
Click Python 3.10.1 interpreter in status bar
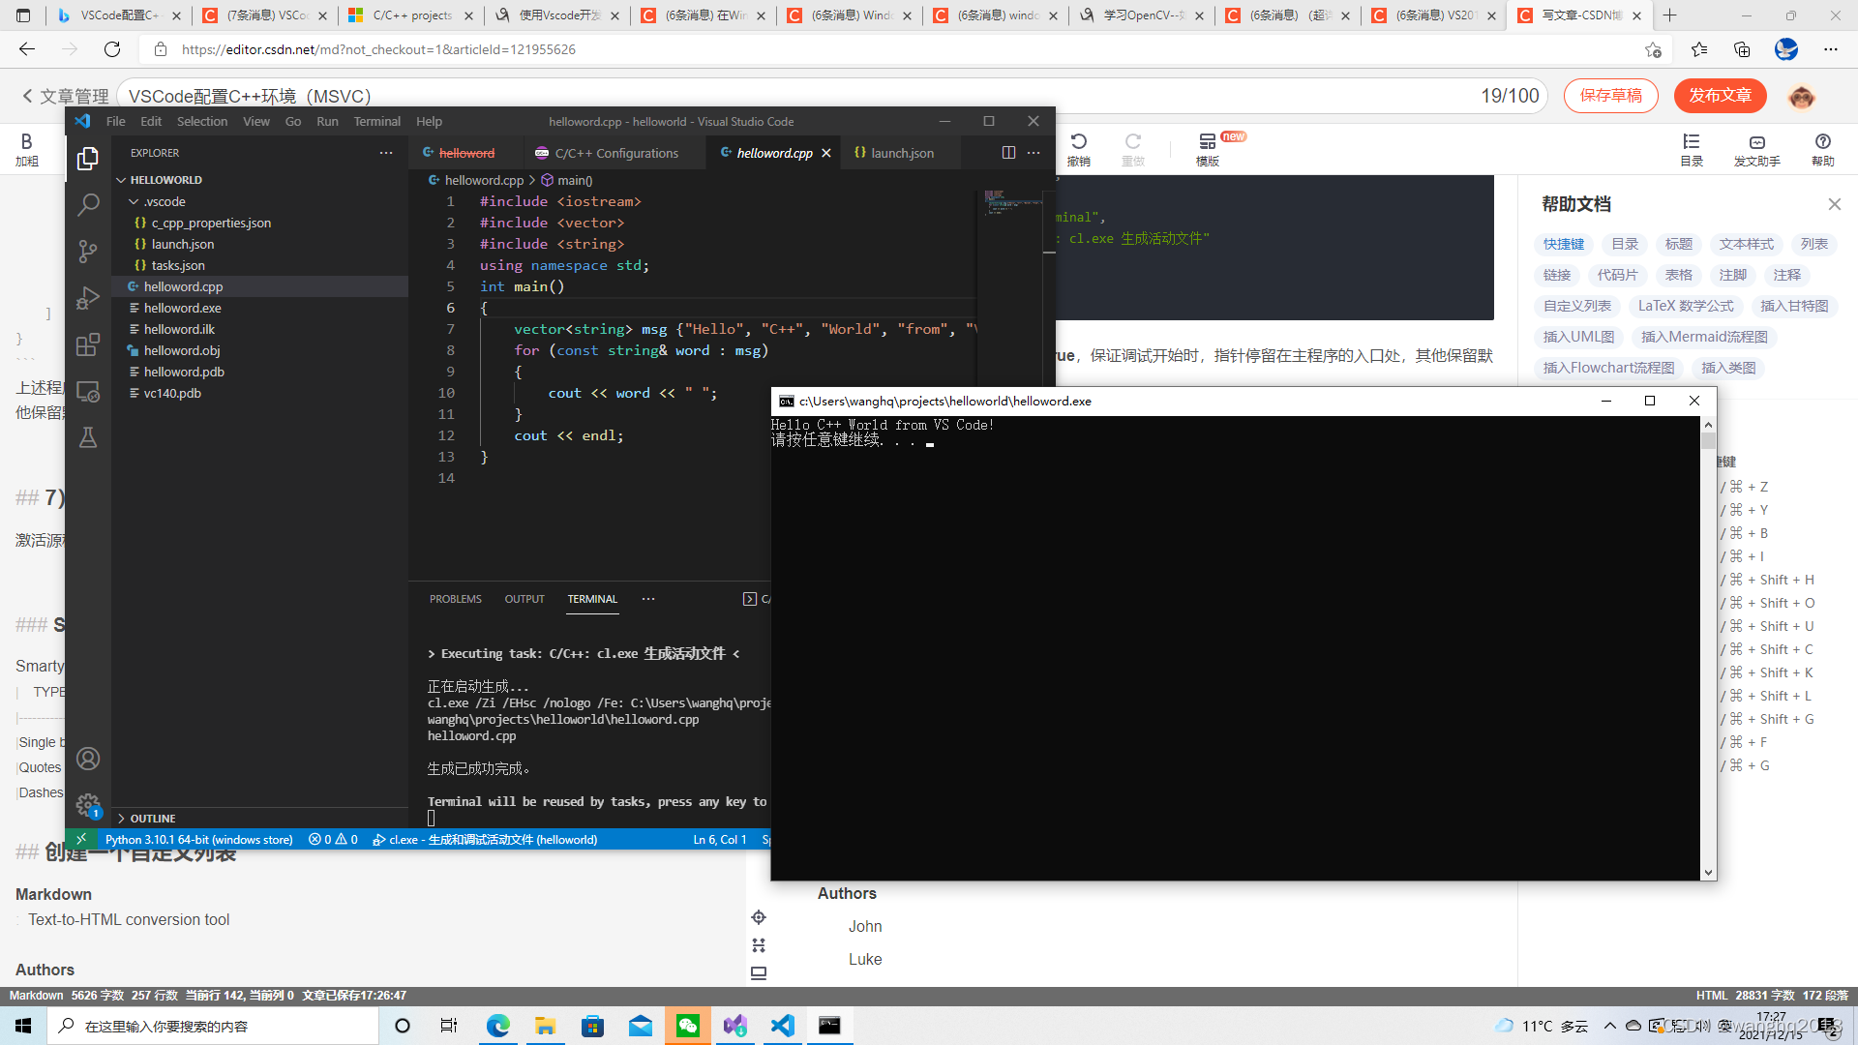click(x=198, y=839)
